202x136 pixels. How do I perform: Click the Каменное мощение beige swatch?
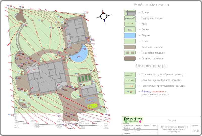click(x=130, y=47)
